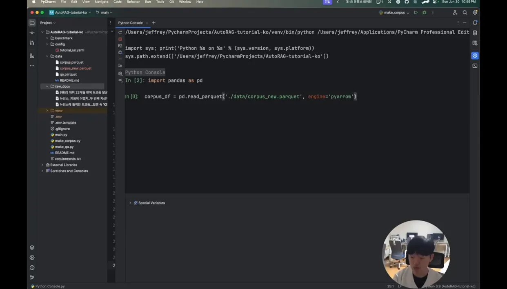The image size is (507, 289).
Task: Open the Commit tool window
Action: point(32,33)
